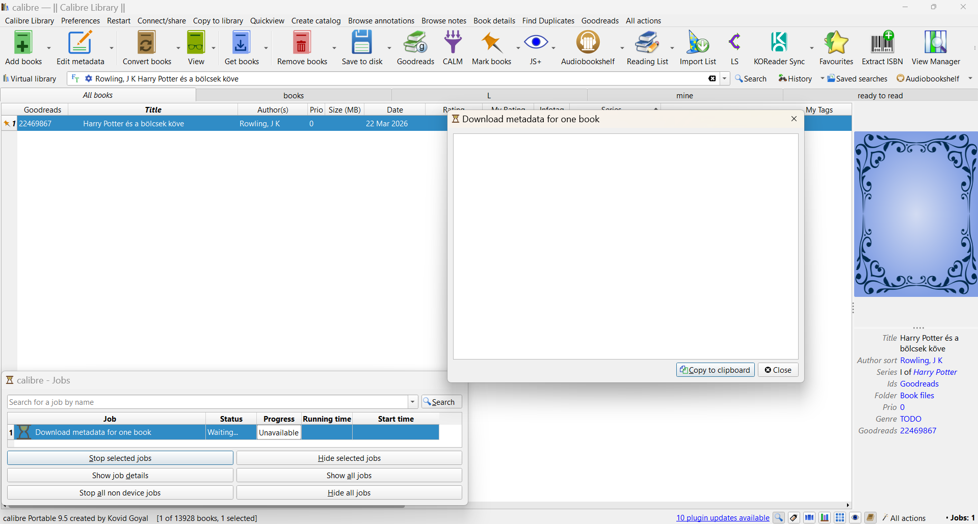Expand the KOReader Sync dropdown arrow
This screenshot has width=978, height=524.
pos(812,48)
